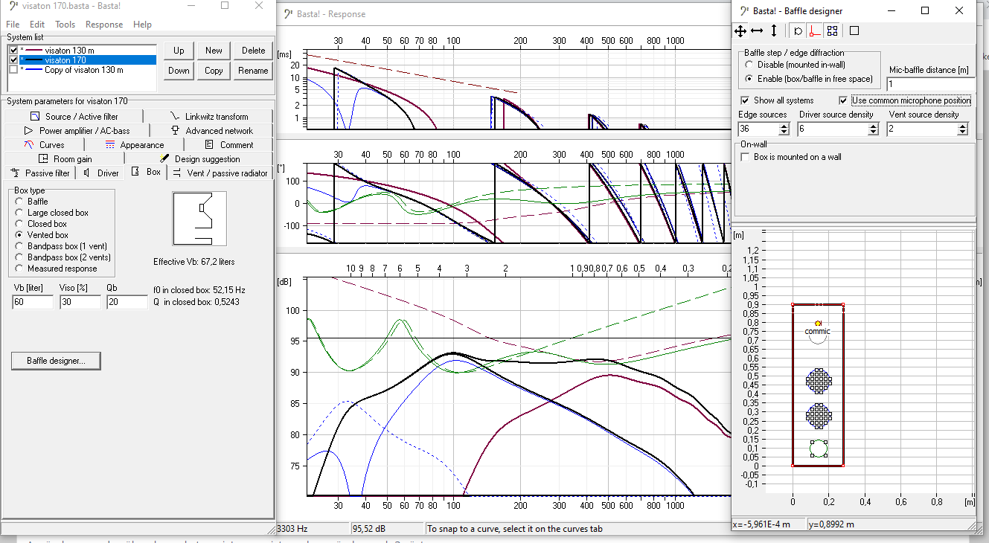Viewport: 989px width, 543px height.
Task: Click the upper driver circle on the baffle drawing
Action: click(818, 380)
